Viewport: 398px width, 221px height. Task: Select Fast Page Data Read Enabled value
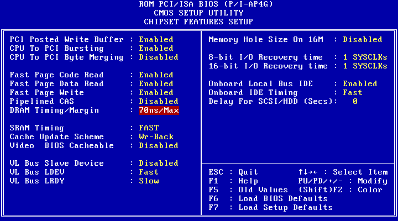click(x=156, y=84)
